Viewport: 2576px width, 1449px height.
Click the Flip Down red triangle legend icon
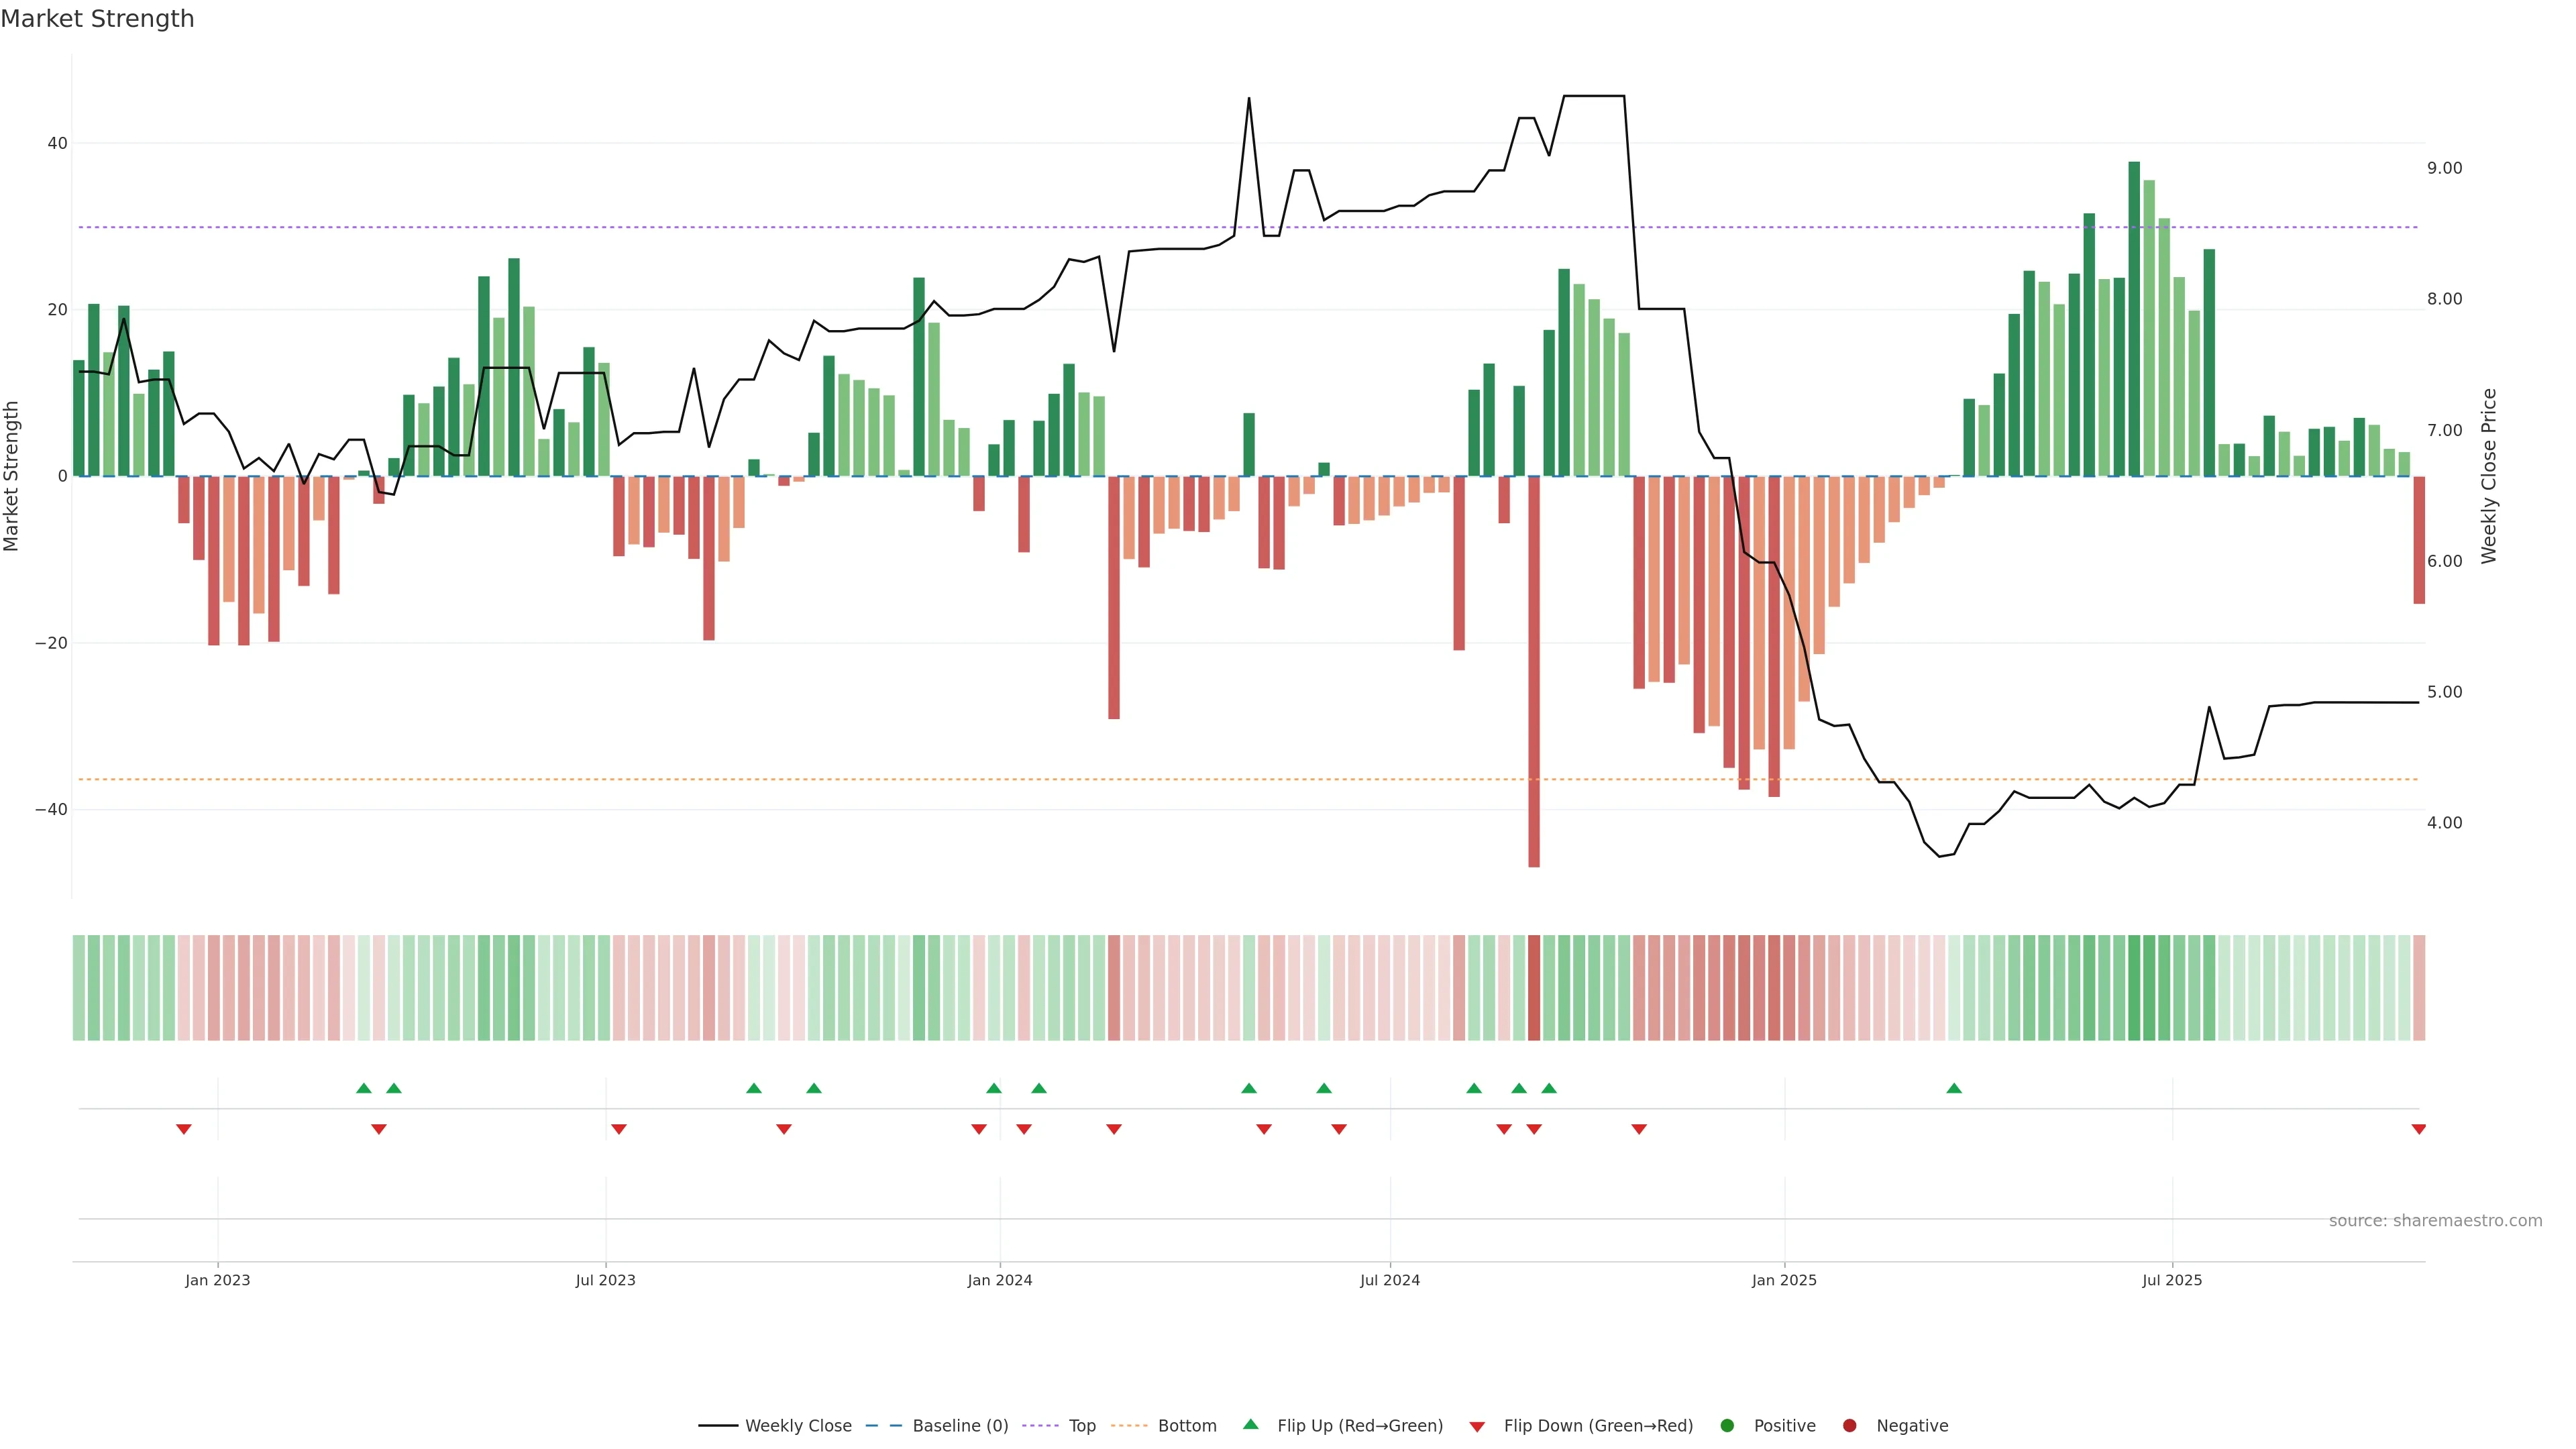(1477, 1427)
